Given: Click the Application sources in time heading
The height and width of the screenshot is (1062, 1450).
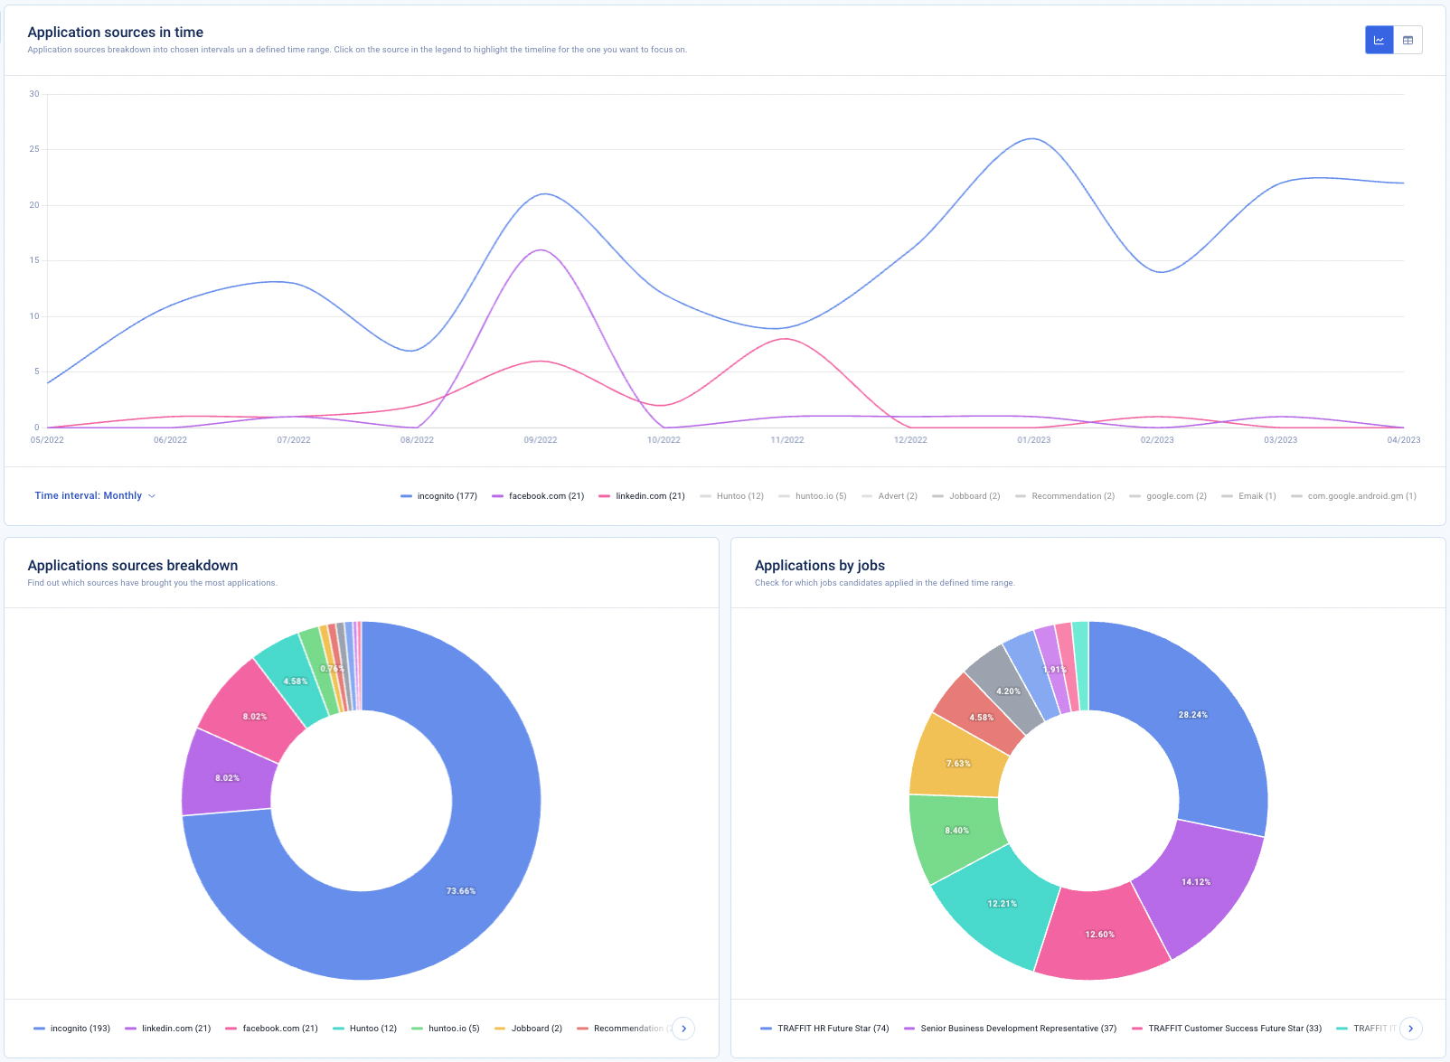Looking at the screenshot, I should 116,33.
